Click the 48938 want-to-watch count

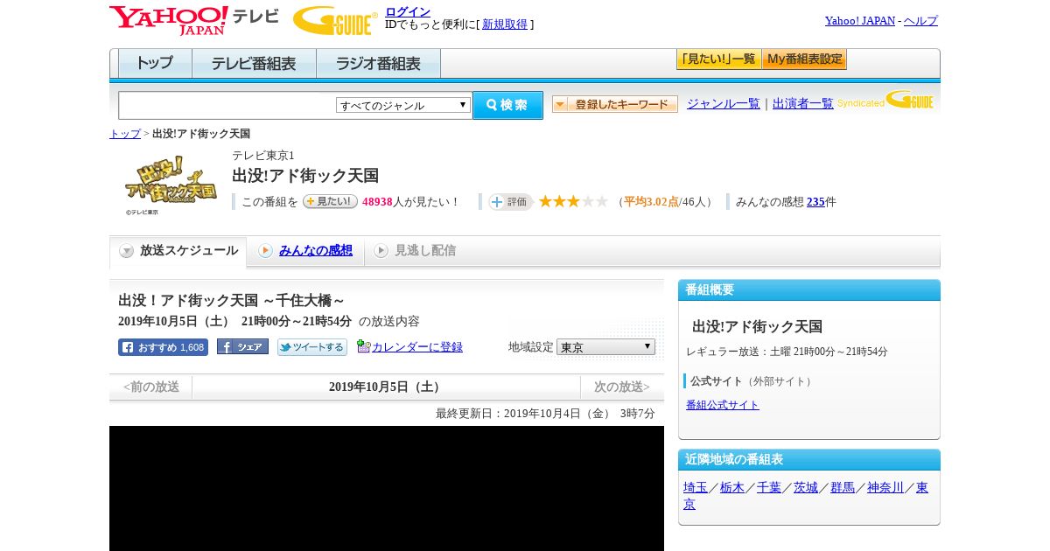click(377, 202)
